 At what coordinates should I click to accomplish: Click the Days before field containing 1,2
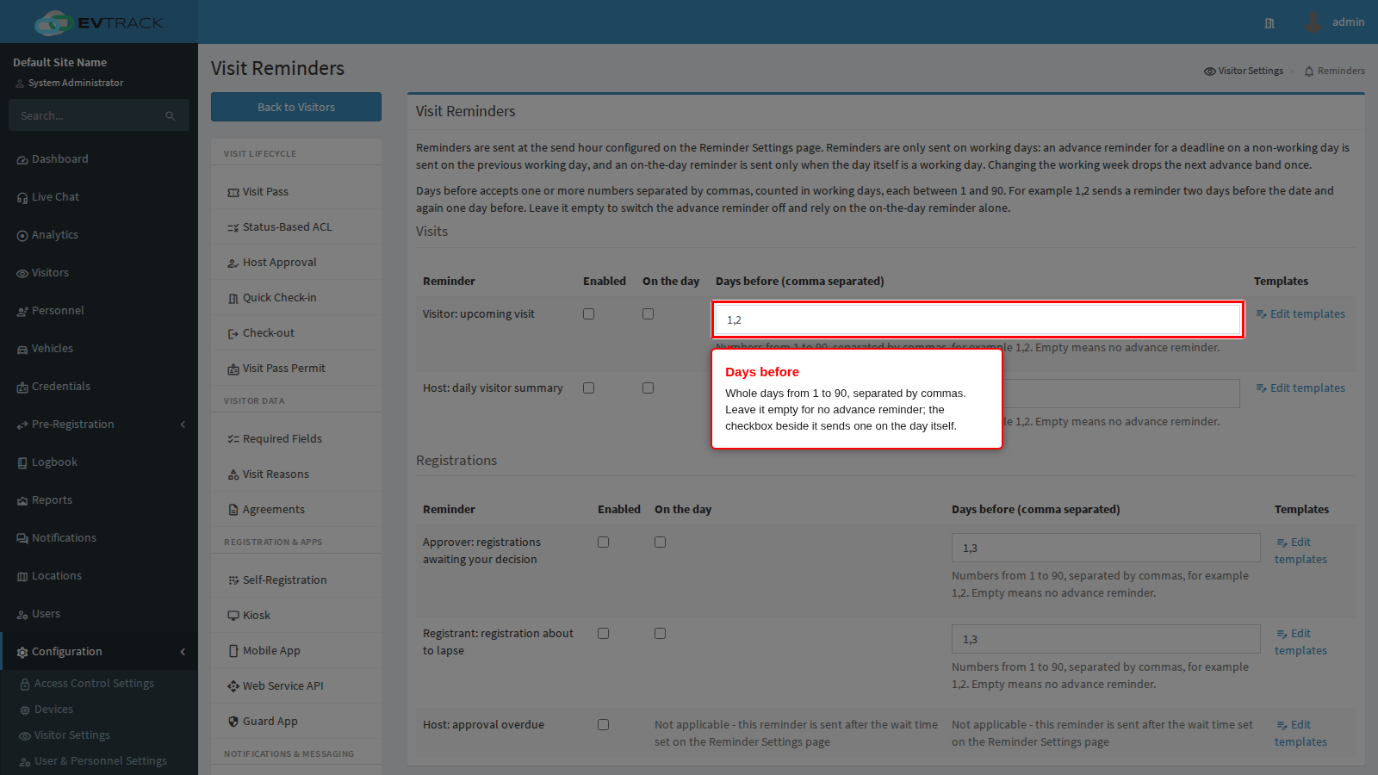click(x=978, y=319)
